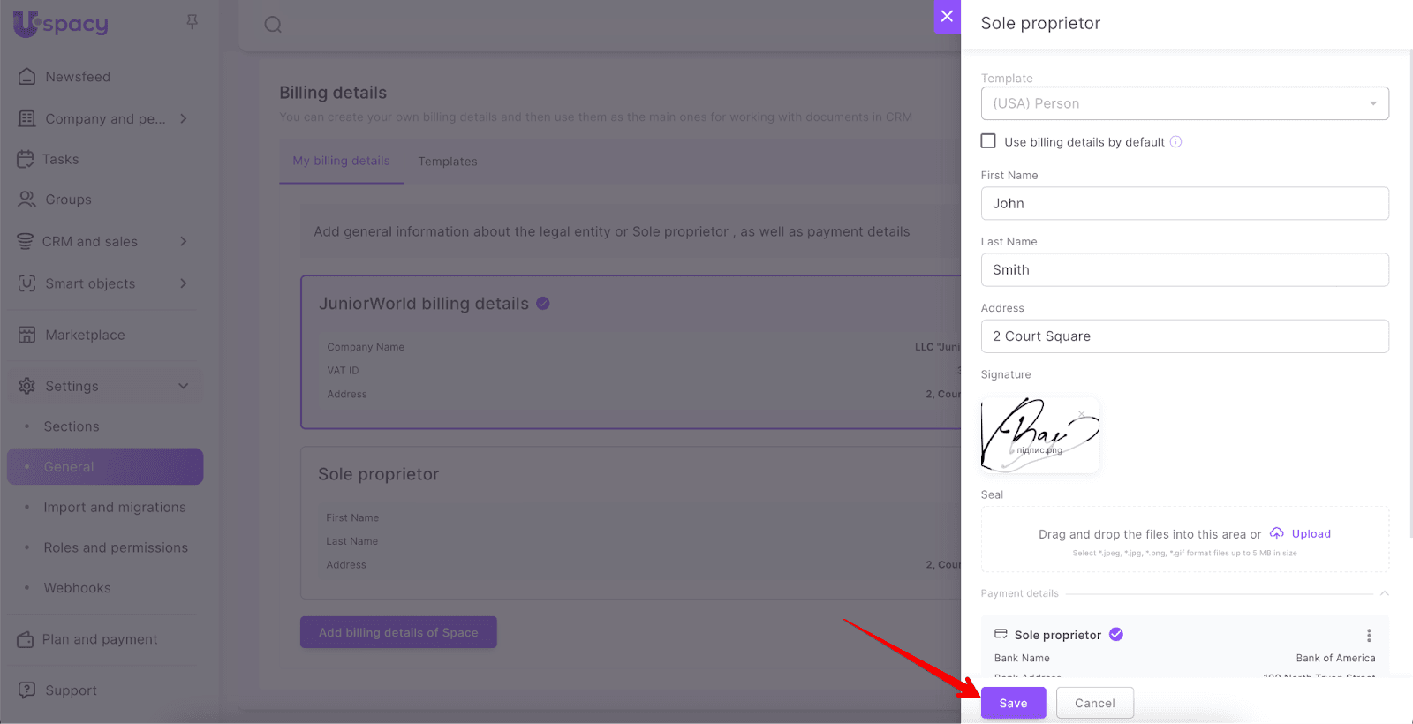The height and width of the screenshot is (724, 1413).
Task: Remove the uploaded signature image
Action: [1082, 413]
